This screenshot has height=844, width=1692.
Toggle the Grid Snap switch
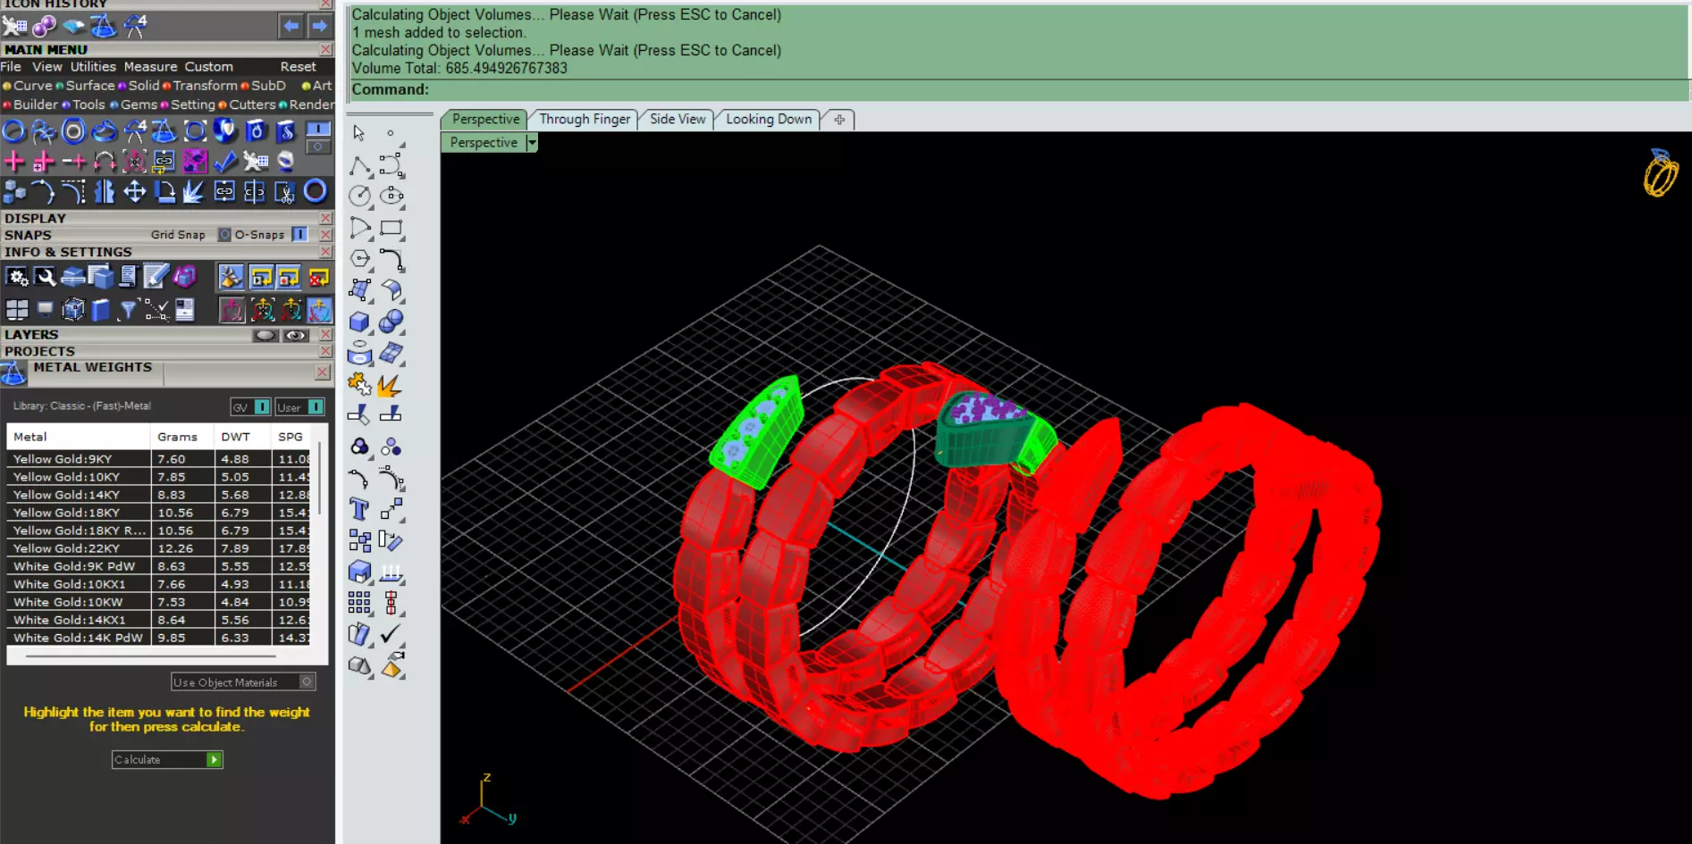224,235
